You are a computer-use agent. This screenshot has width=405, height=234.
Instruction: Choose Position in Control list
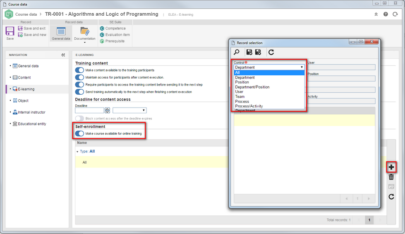click(x=269, y=82)
